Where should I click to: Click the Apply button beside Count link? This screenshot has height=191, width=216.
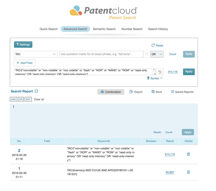pyautogui.click(x=189, y=54)
